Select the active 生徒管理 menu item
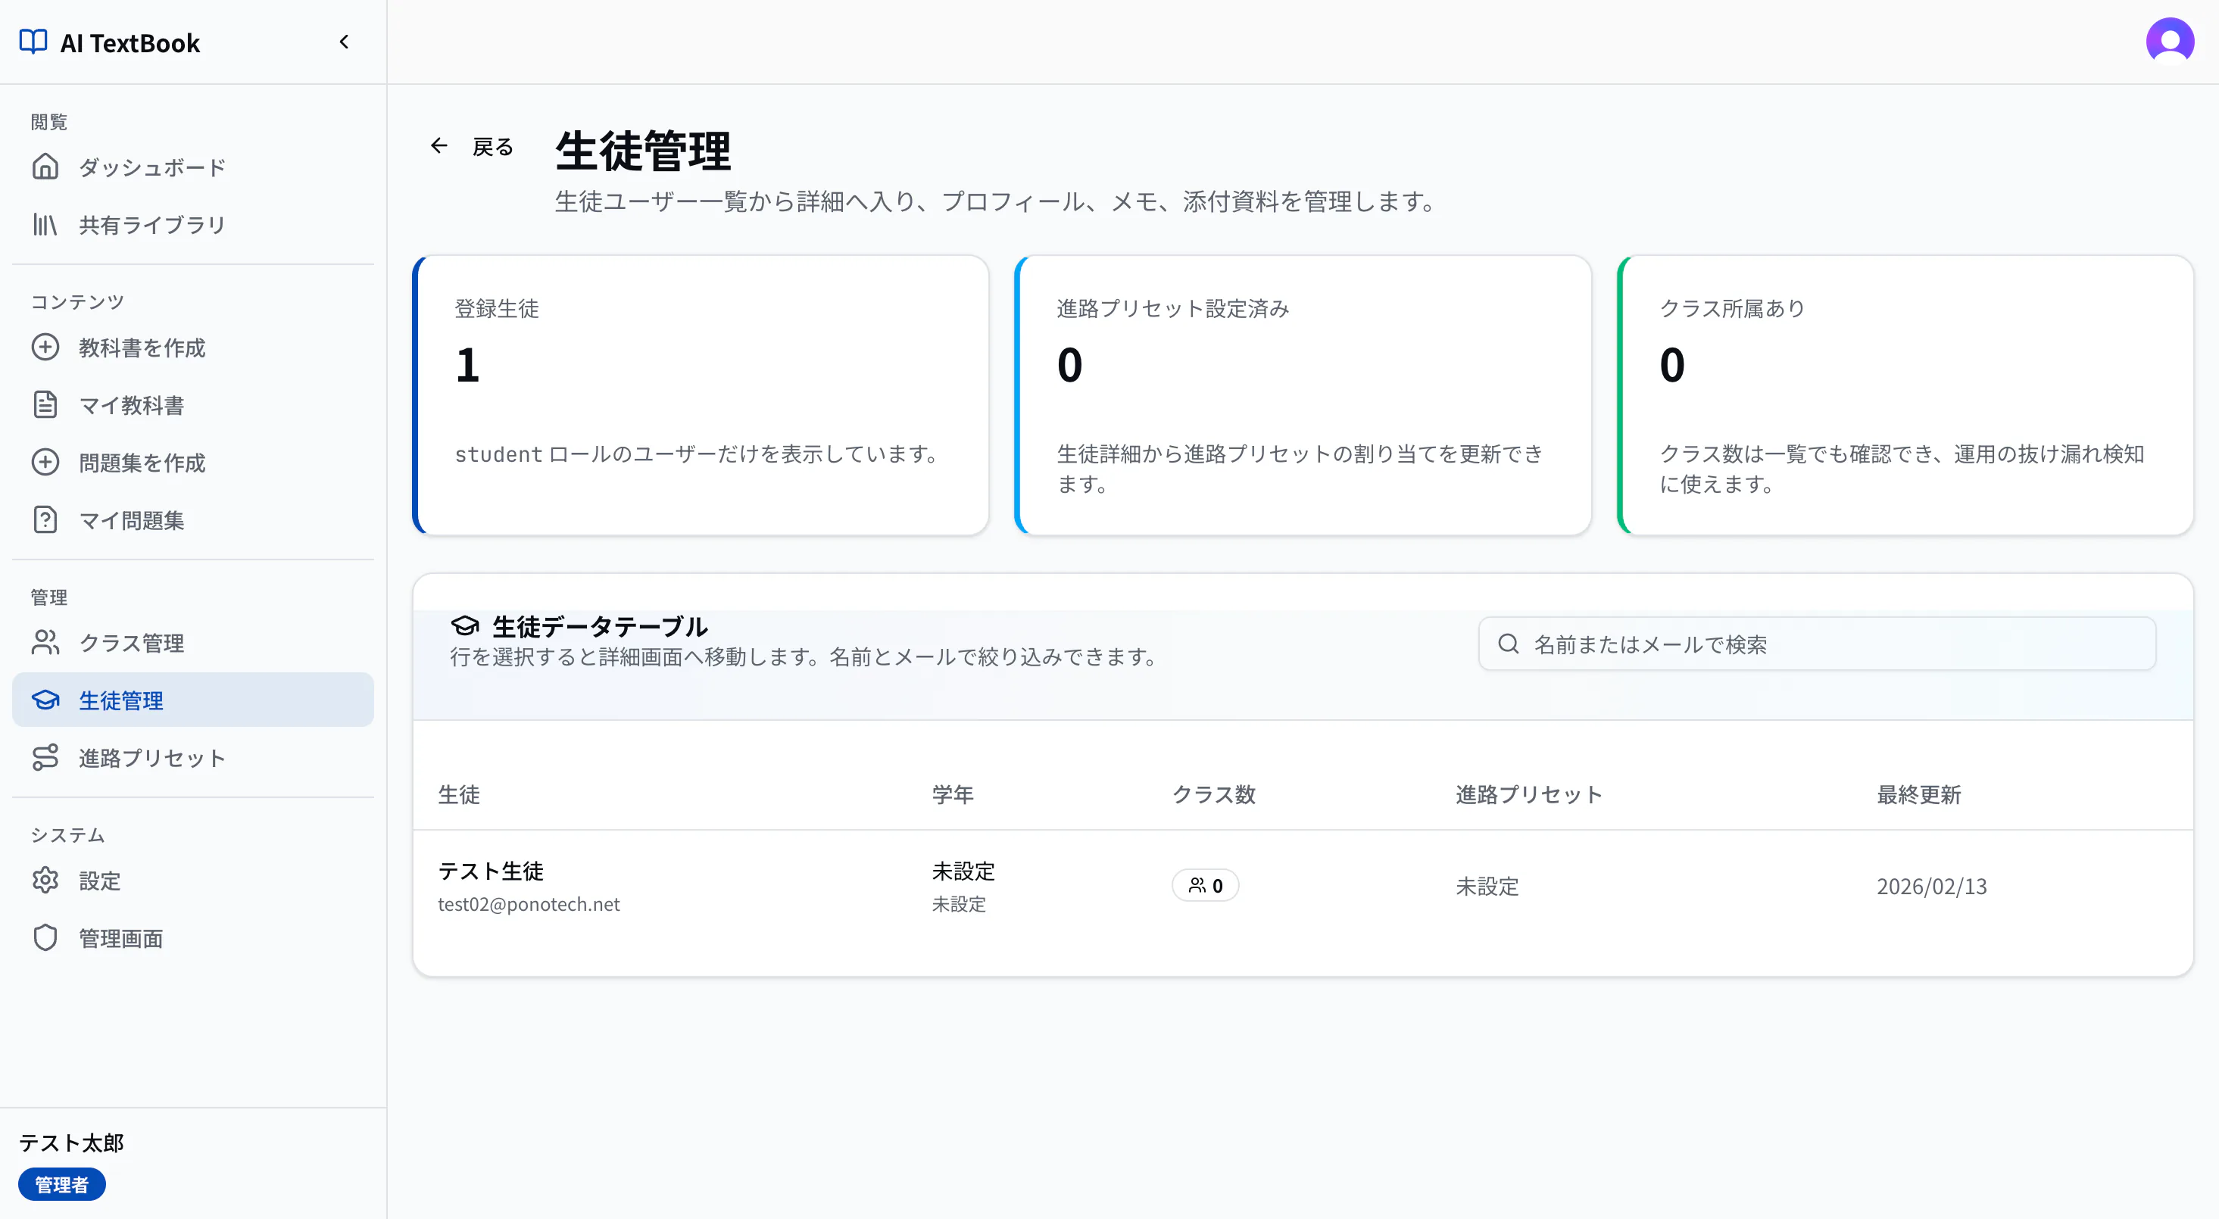 [193, 700]
